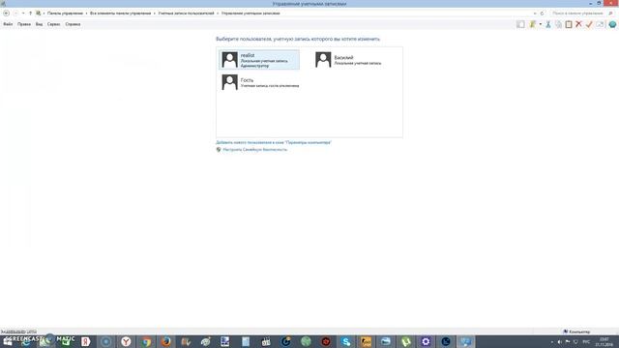Click the tray clock and date
This screenshot has width=619, height=348.
pos(604,341)
